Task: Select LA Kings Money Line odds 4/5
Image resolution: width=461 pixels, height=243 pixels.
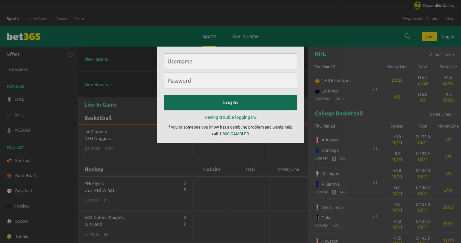Action: coord(397,97)
